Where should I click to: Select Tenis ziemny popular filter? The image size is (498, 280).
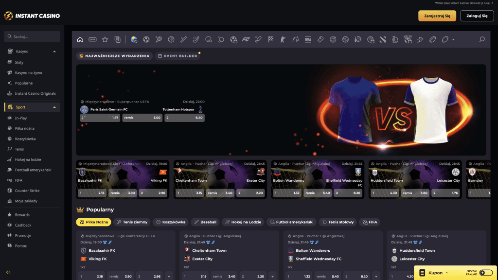(x=132, y=222)
